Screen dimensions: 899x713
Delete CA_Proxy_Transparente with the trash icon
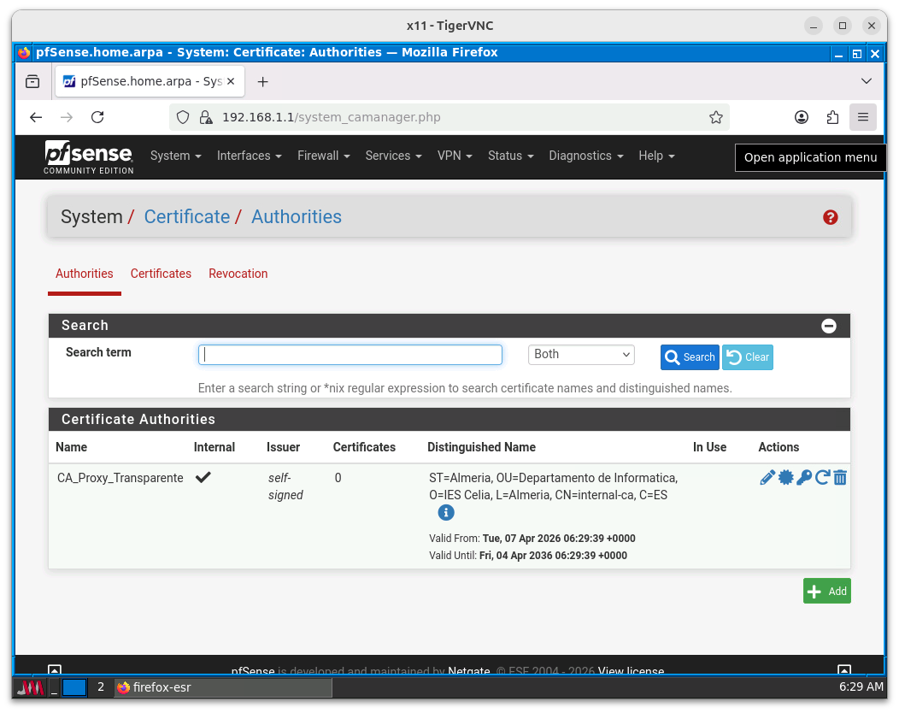point(840,477)
